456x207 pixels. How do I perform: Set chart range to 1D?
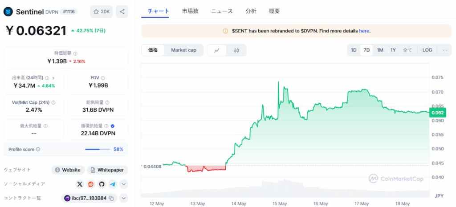[354, 50]
